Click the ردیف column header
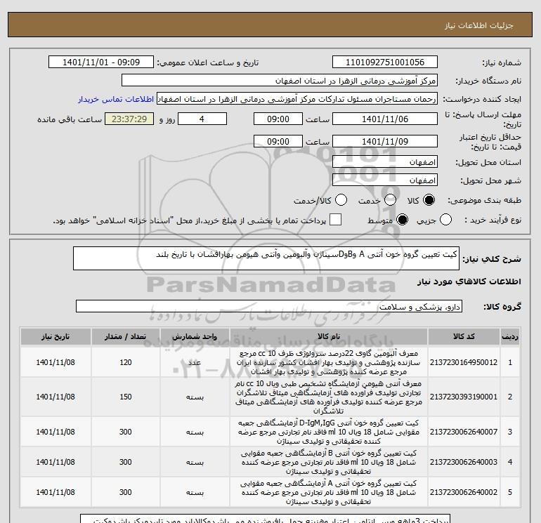The height and width of the screenshot is (523, 541). (510, 336)
